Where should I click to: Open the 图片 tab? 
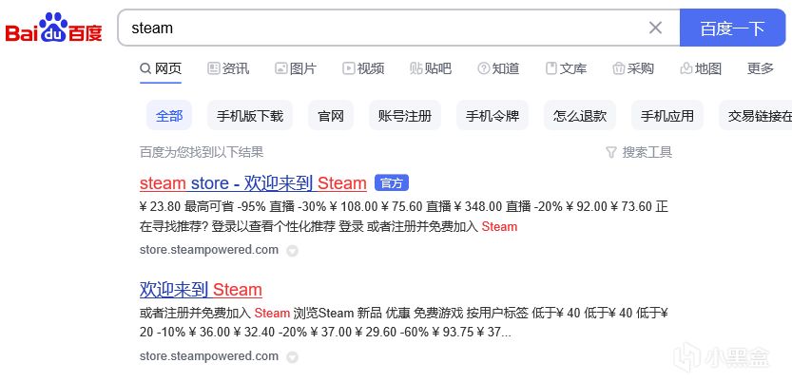296,68
